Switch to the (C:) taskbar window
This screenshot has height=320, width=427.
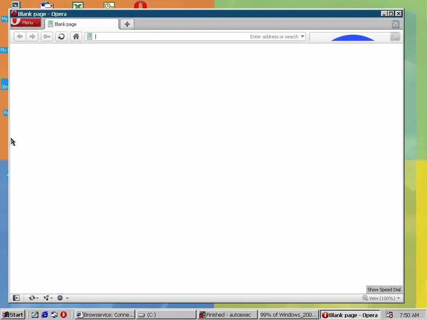click(x=166, y=315)
